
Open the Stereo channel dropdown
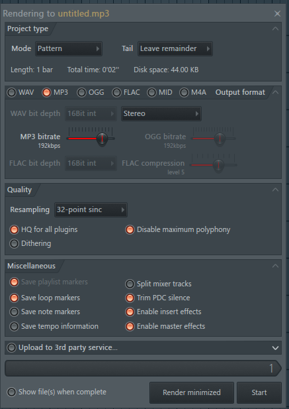[161, 113]
